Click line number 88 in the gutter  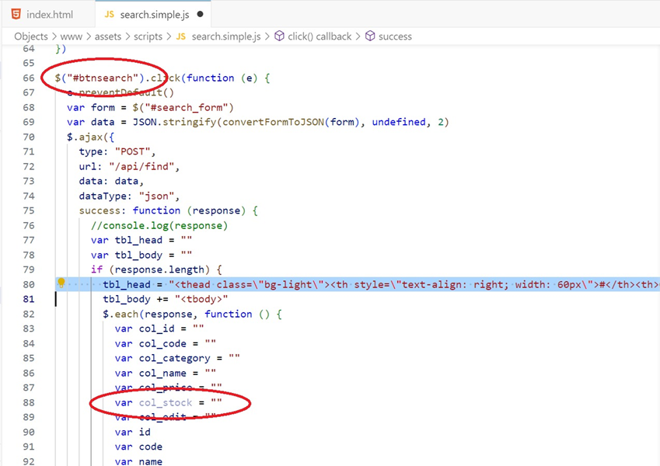click(x=29, y=403)
